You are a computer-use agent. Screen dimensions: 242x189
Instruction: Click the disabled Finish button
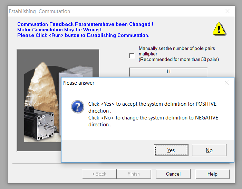134,174
